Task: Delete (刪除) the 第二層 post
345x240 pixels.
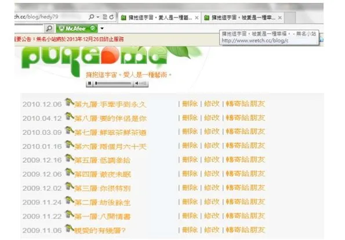Action: tap(190, 202)
